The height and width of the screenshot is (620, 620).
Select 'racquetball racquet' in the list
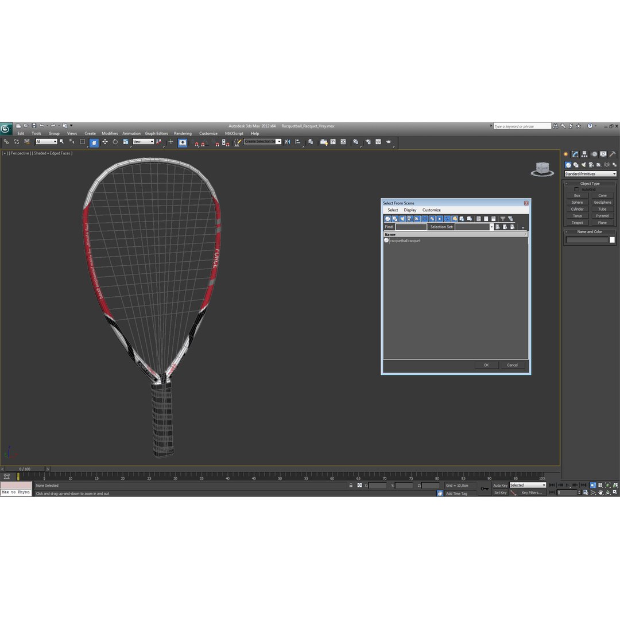[x=405, y=241]
